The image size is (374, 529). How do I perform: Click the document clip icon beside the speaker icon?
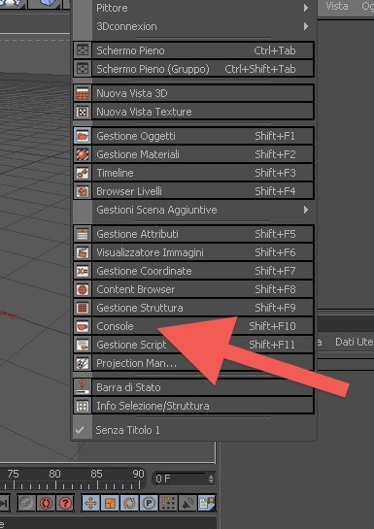click(x=207, y=504)
